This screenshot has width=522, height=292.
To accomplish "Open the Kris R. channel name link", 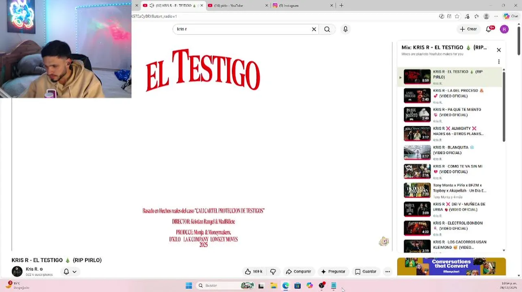I will click(x=32, y=269).
